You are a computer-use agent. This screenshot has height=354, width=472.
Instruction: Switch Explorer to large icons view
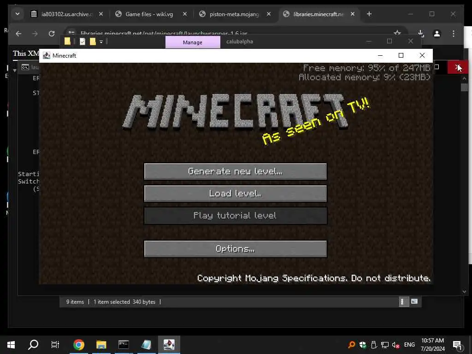pos(414,301)
